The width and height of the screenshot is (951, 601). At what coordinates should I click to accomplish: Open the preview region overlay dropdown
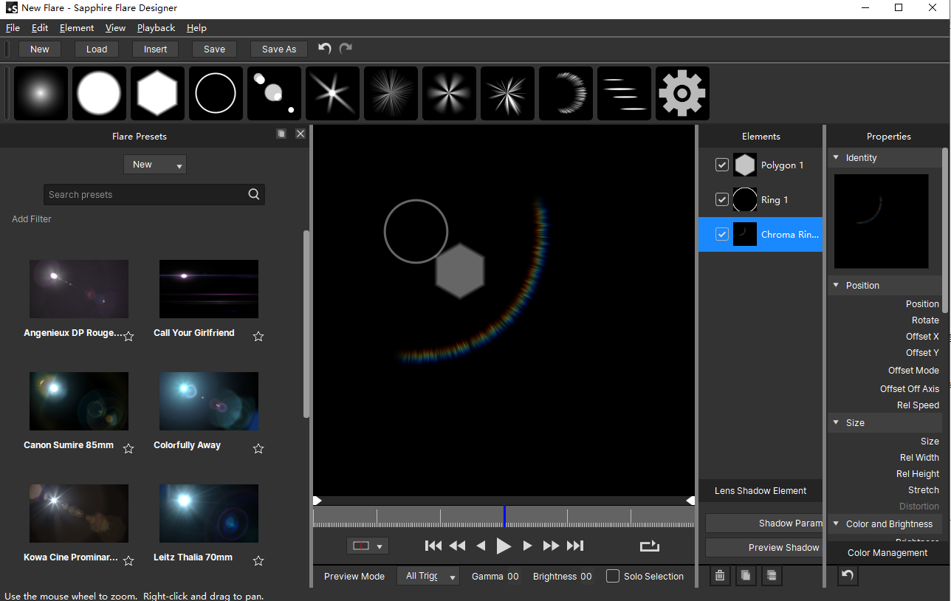tap(368, 546)
